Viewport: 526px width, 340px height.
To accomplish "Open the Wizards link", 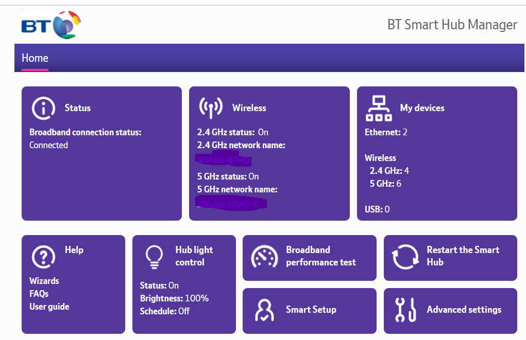I will click(44, 281).
